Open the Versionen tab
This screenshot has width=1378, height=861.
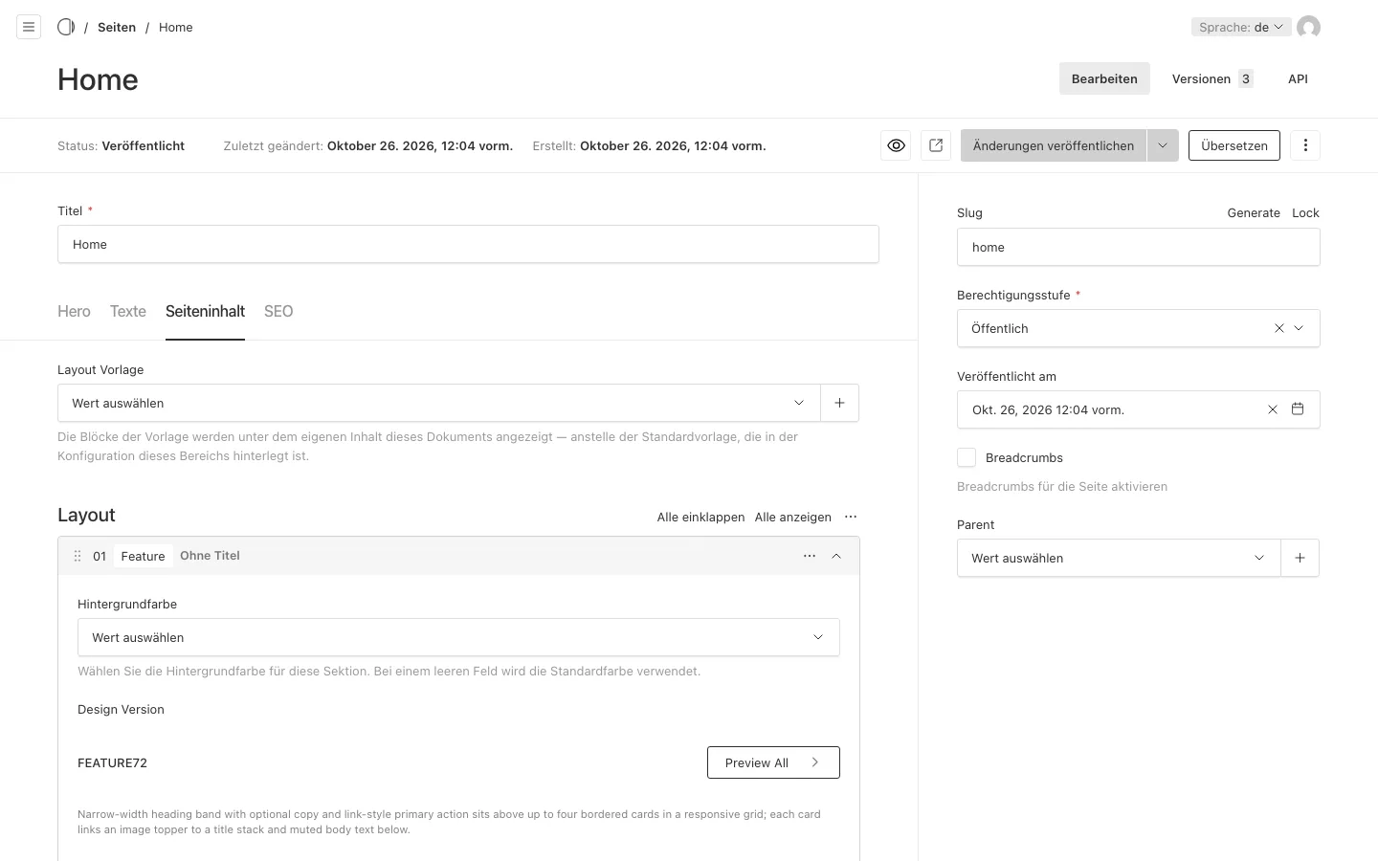coord(1212,78)
